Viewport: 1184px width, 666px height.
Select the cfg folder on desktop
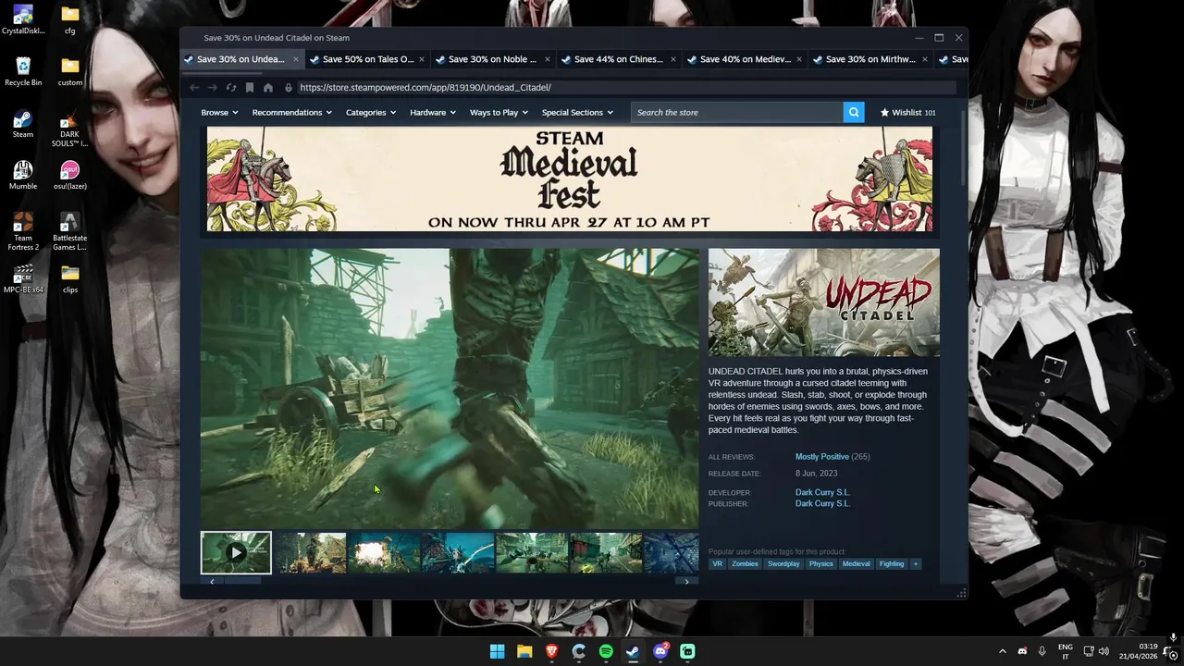pos(70,19)
